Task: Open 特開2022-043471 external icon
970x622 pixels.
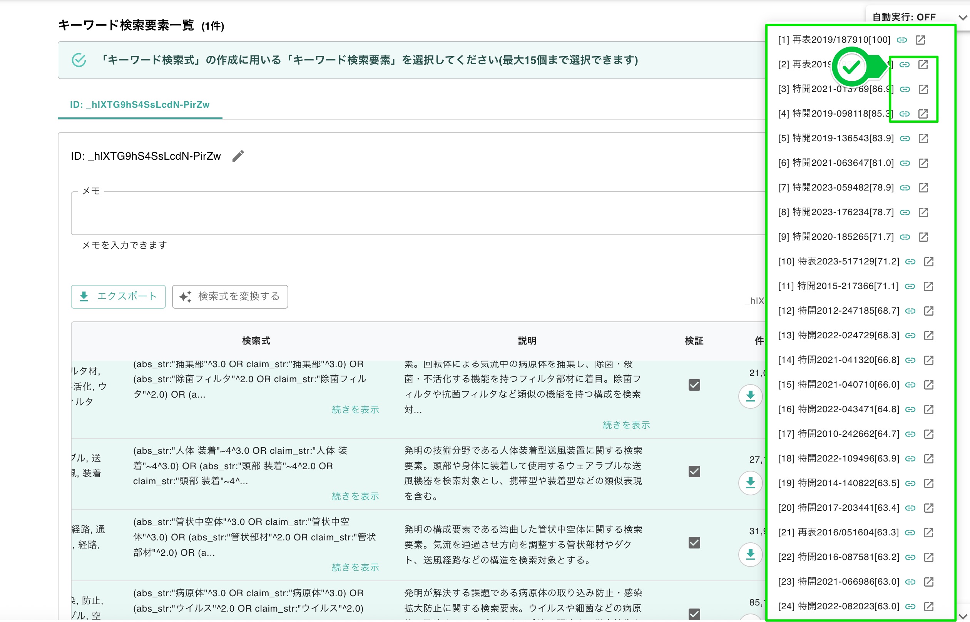Action: click(929, 410)
